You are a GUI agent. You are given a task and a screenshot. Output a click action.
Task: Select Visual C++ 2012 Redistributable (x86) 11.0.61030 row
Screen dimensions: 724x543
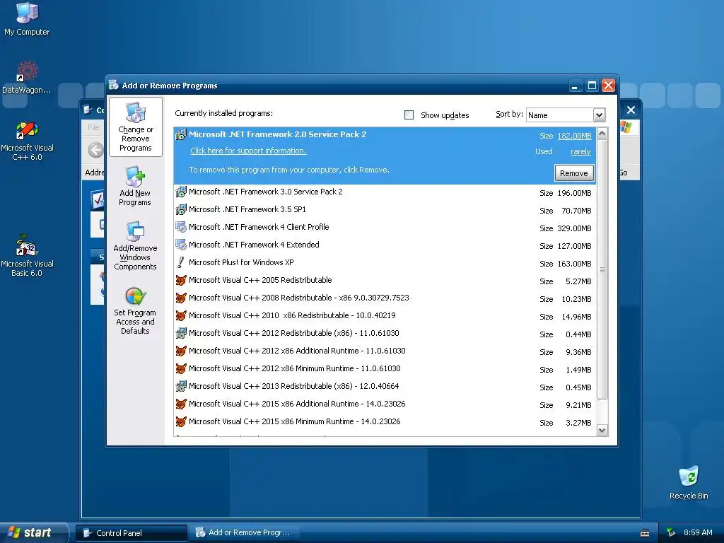tap(385, 334)
